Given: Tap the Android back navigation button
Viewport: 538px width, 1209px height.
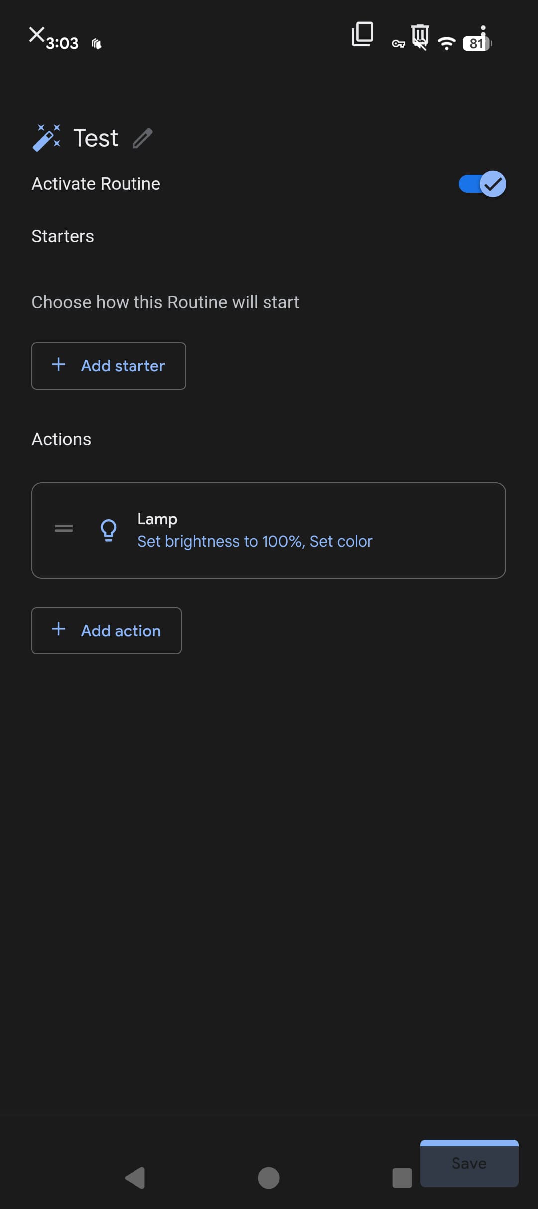Looking at the screenshot, I should [x=135, y=1178].
